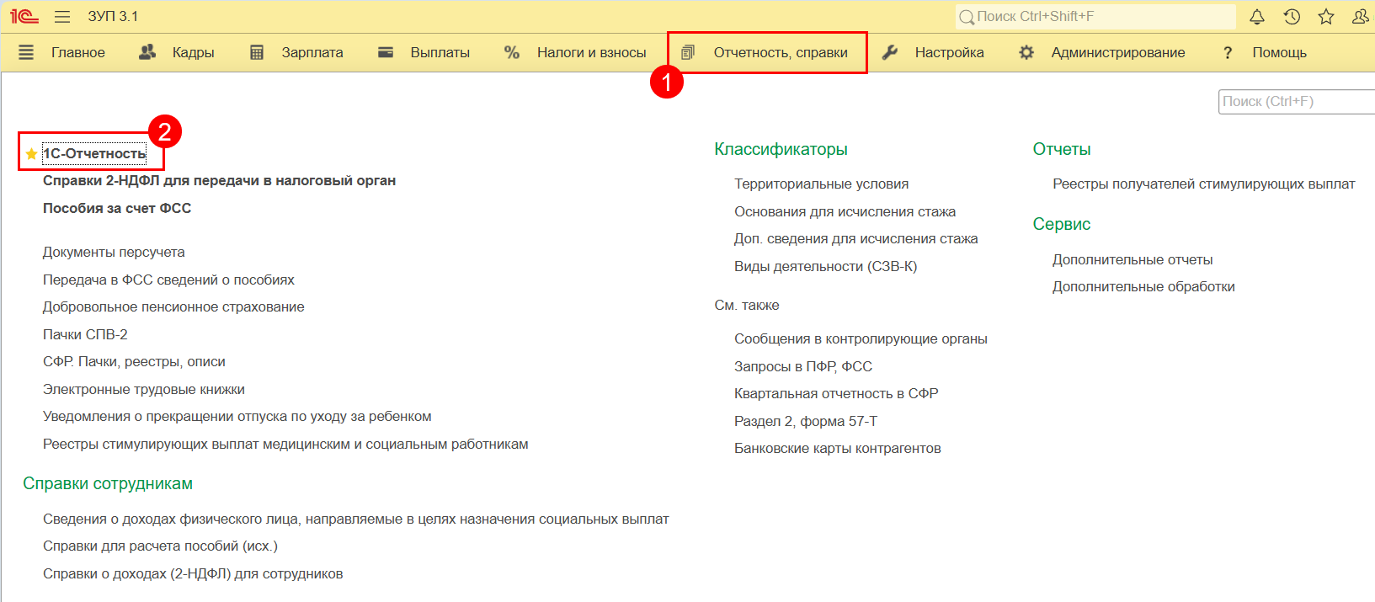Switch to Налоги и взносы section
The width and height of the screenshot is (1375, 602).
click(591, 53)
